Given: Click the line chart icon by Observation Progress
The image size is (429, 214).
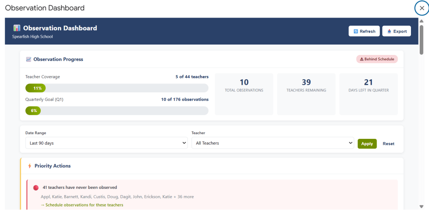Looking at the screenshot, I should [x=29, y=60].
